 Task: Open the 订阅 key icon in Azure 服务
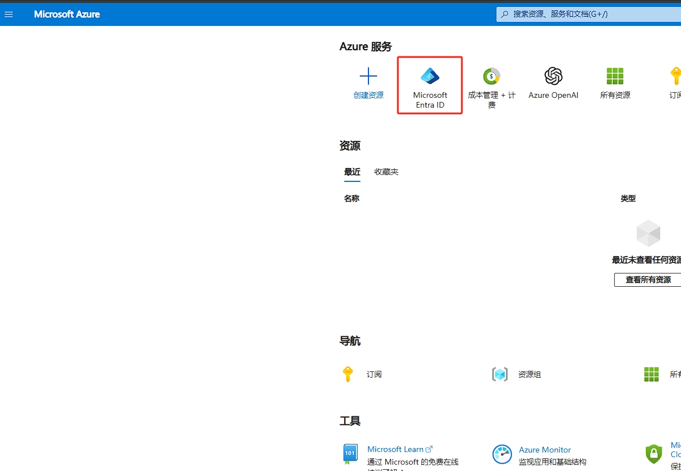(x=676, y=77)
